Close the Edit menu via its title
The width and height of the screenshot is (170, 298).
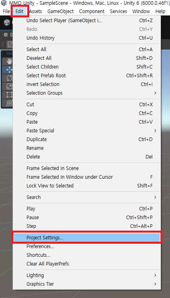[19, 11]
